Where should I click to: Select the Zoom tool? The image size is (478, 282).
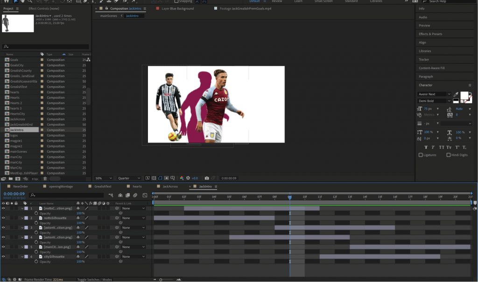coord(30,2)
